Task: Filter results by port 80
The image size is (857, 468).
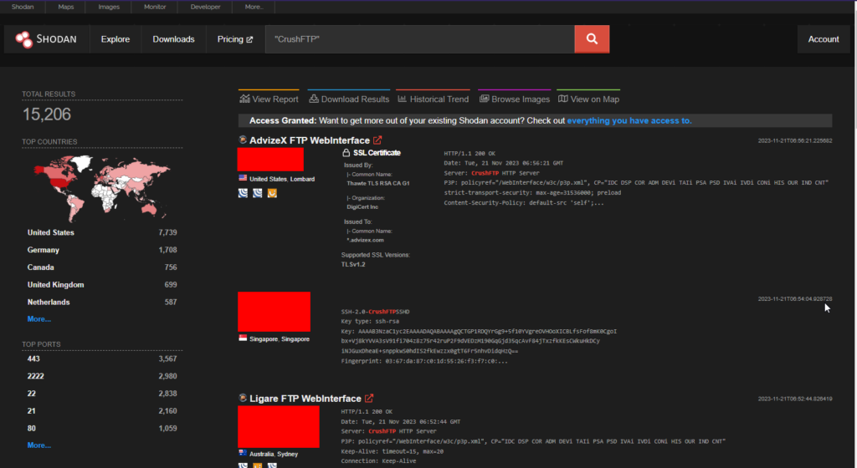Action: [31, 428]
